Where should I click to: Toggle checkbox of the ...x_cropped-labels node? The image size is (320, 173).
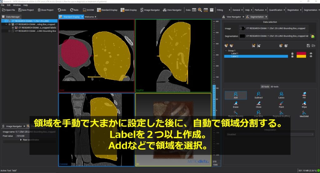coord(13,28)
